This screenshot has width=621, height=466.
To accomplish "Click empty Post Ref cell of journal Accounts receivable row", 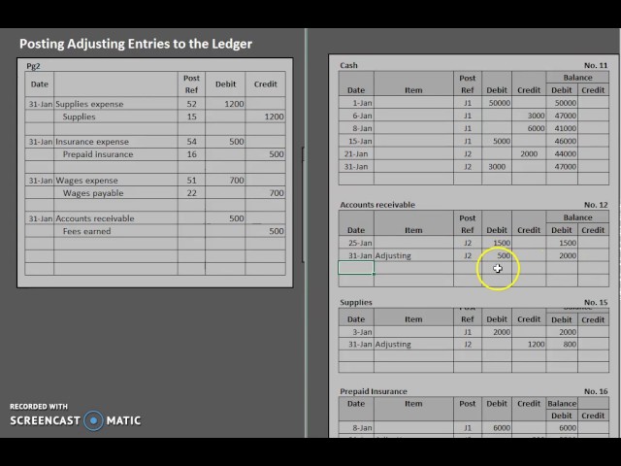I will coord(191,218).
